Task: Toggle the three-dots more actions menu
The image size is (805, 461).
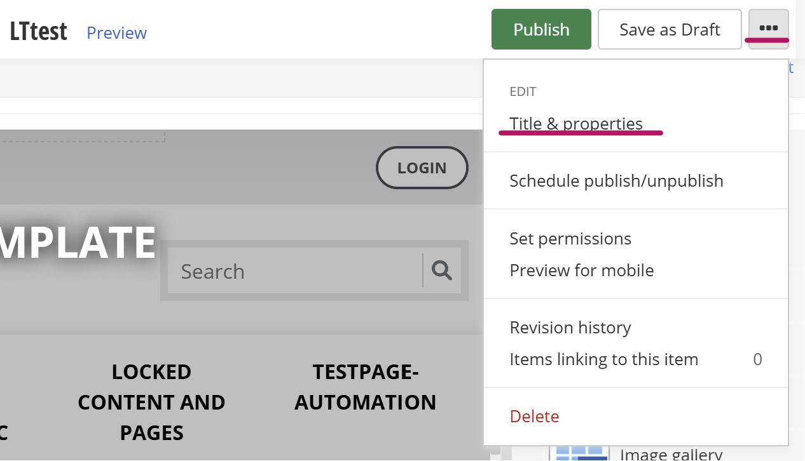Action: pos(769,29)
